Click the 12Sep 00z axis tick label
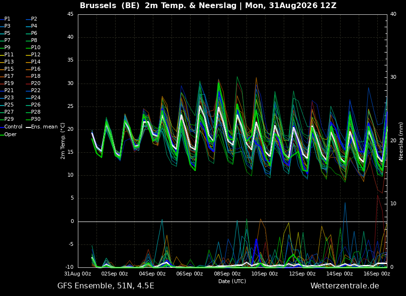 click(302, 274)
